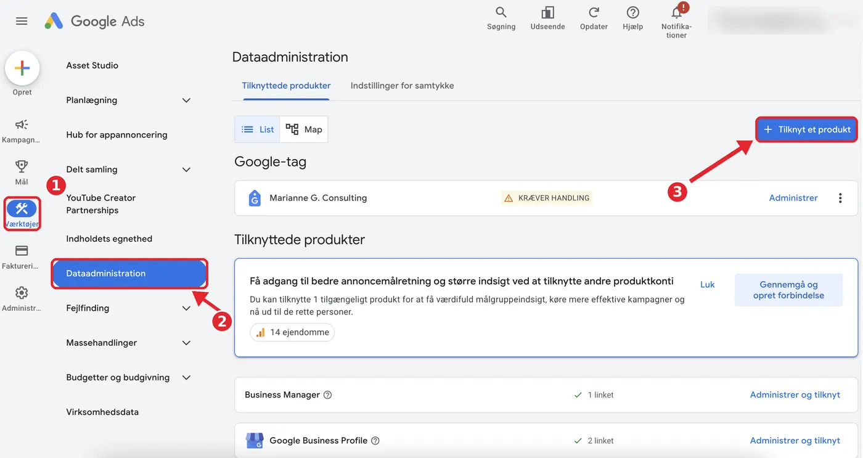
Task: Open Notifikationer bell icon
Action: (x=677, y=13)
